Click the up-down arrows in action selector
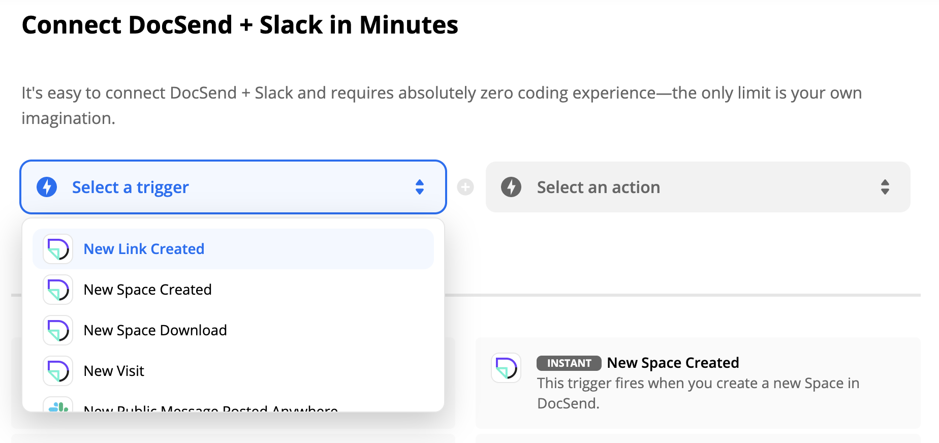The width and height of the screenshot is (939, 443). [x=885, y=187]
